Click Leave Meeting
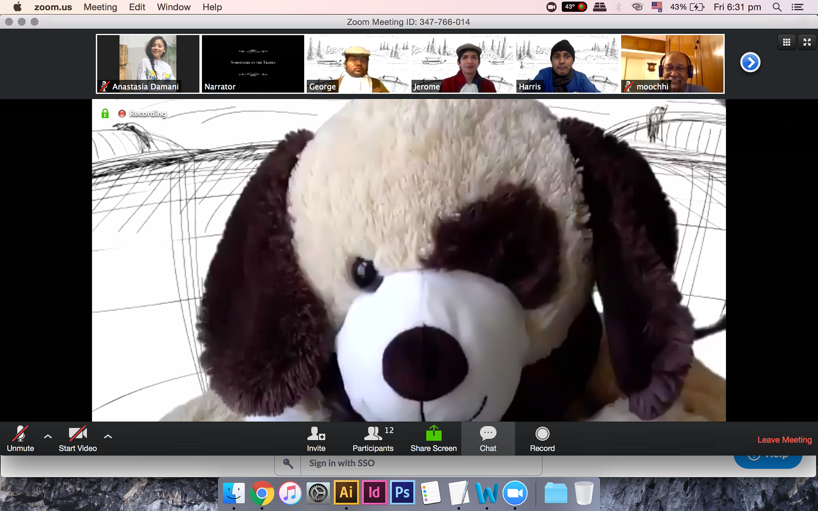 point(784,440)
